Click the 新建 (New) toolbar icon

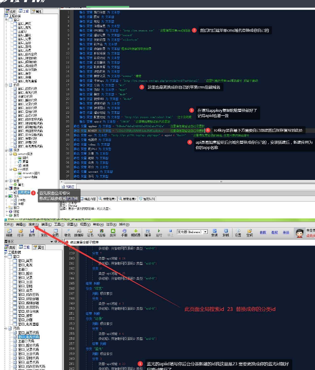9,232
